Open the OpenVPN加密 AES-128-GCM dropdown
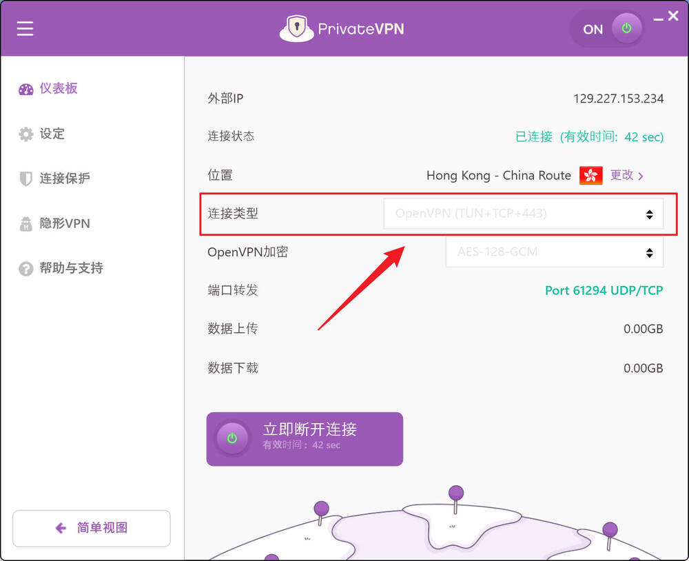The image size is (689, 561). tap(555, 252)
